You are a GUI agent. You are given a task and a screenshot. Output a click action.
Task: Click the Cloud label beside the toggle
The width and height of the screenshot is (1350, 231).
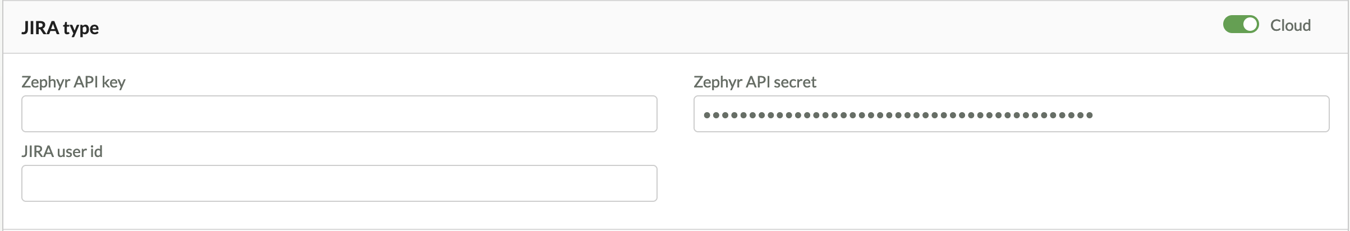tap(1290, 25)
